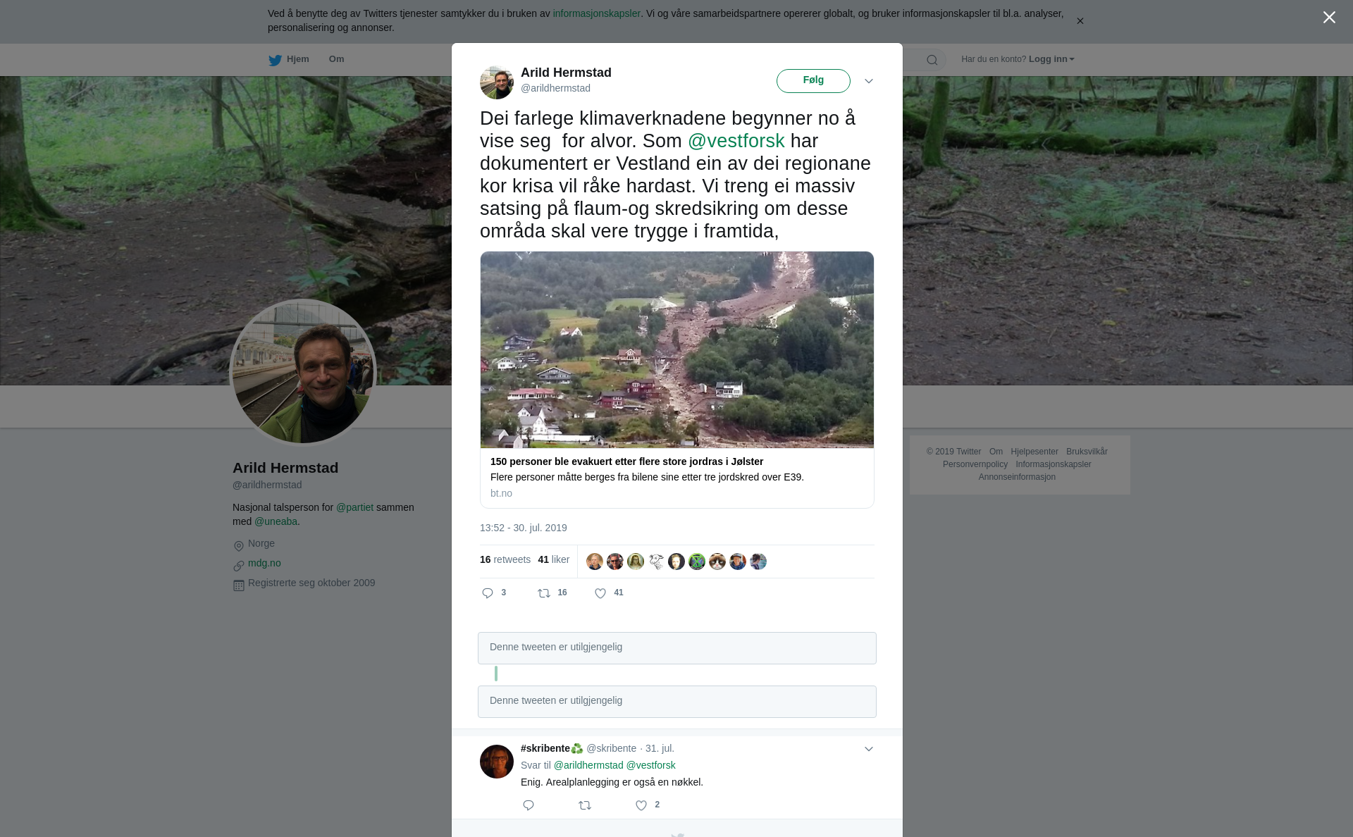The width and height of the screenshot is (1353, 837).
Task: Open the Jølster landslide article image
Action: 677,349
